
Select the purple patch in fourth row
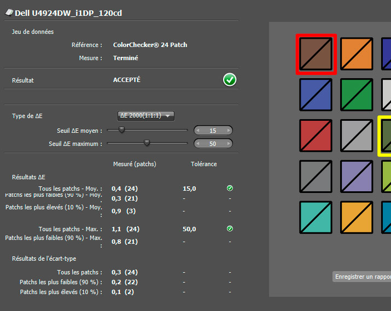(x=357, y=176)
